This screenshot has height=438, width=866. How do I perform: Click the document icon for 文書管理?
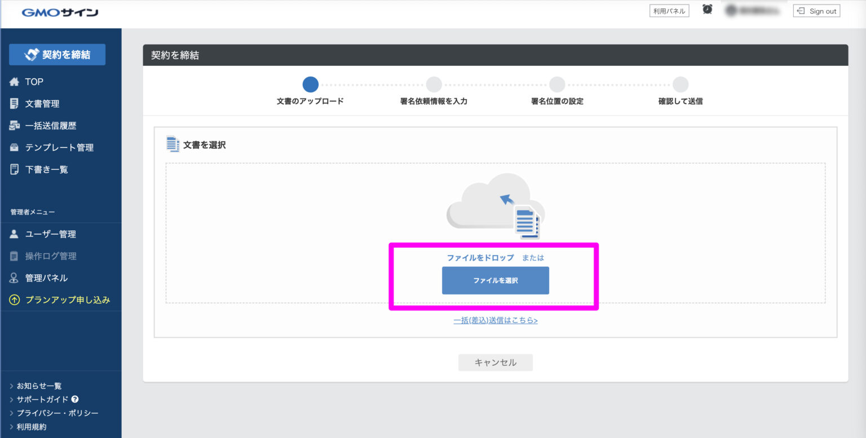[15, 104]
